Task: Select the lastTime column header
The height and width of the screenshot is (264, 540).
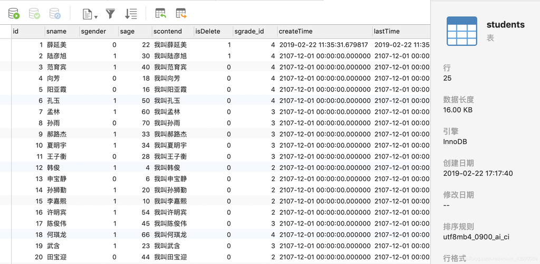Action: click(x=401, y=31)
